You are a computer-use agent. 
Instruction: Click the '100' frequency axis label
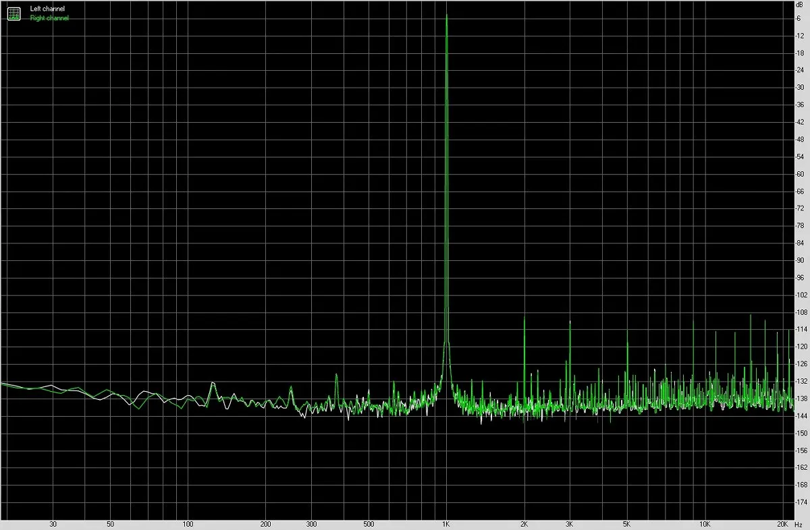(x=188, y=524)
